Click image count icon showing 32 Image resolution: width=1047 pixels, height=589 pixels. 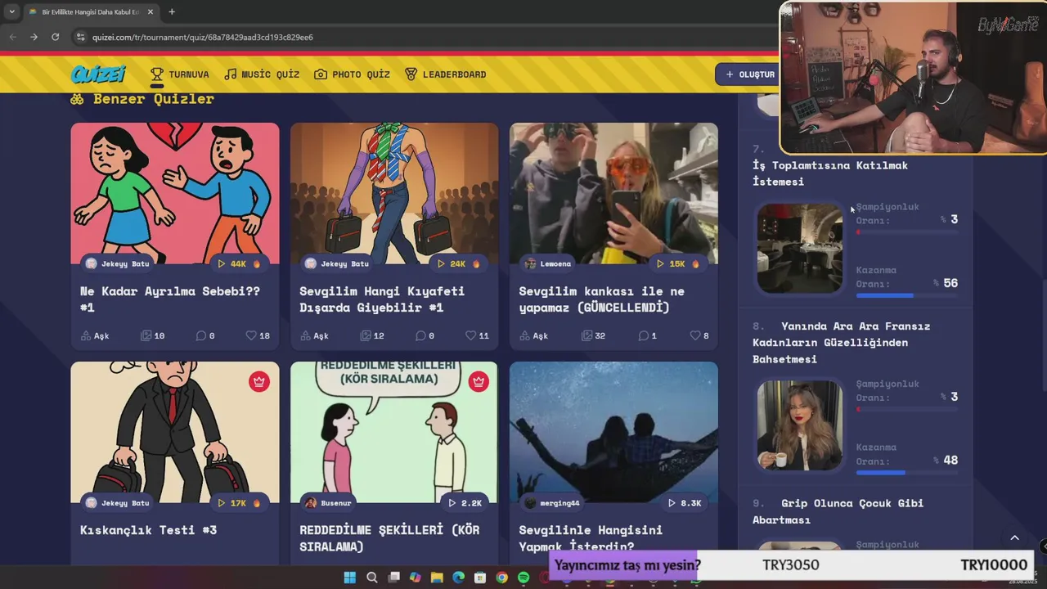click(586, 335)
